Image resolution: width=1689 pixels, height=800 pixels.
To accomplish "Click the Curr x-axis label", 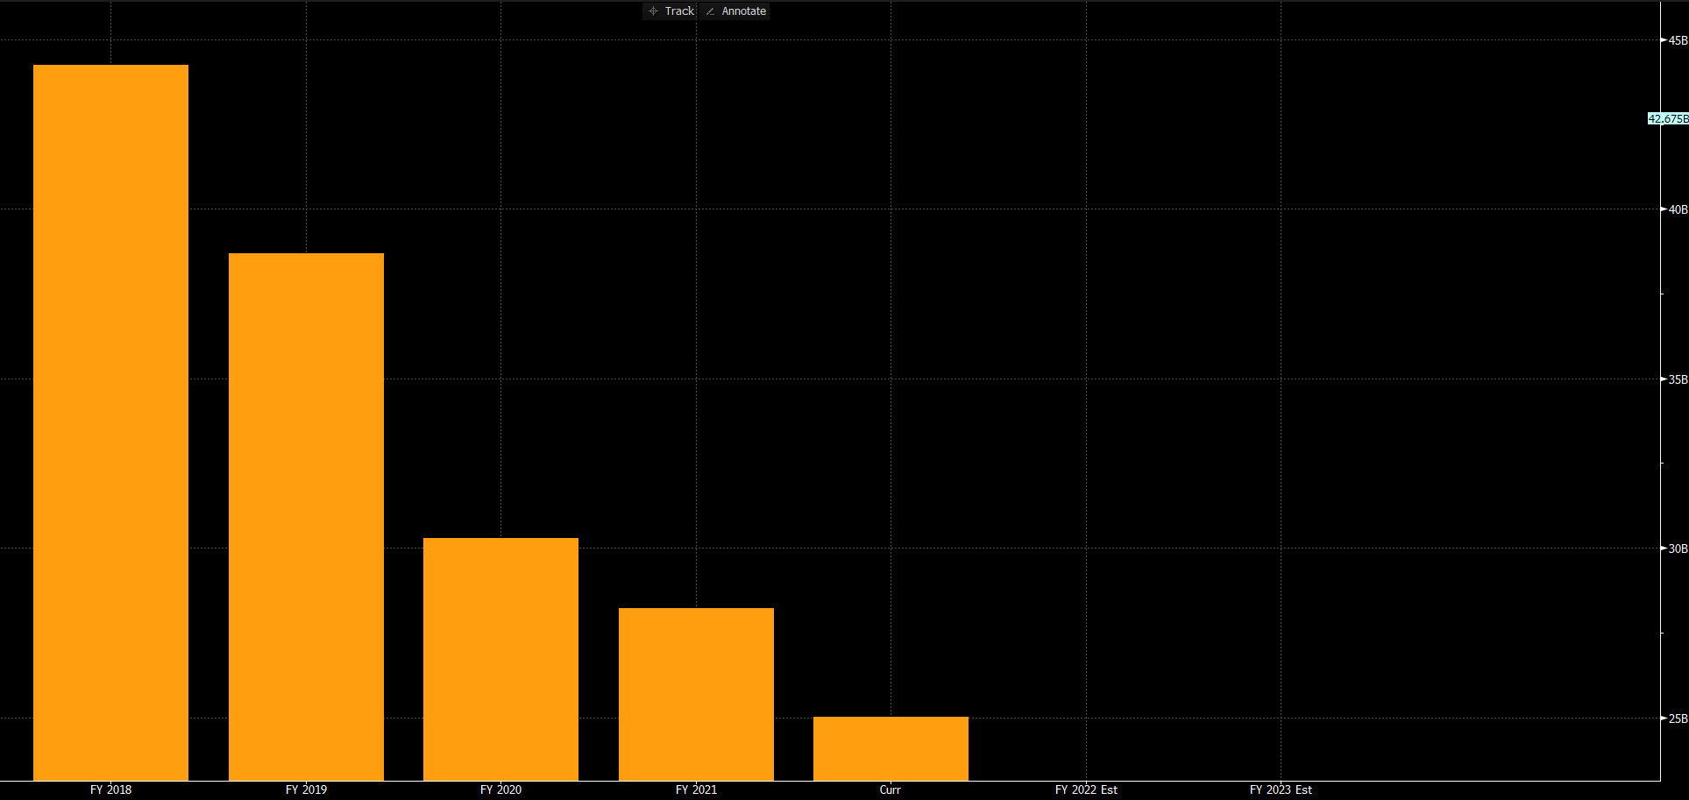I will [890, 789].
